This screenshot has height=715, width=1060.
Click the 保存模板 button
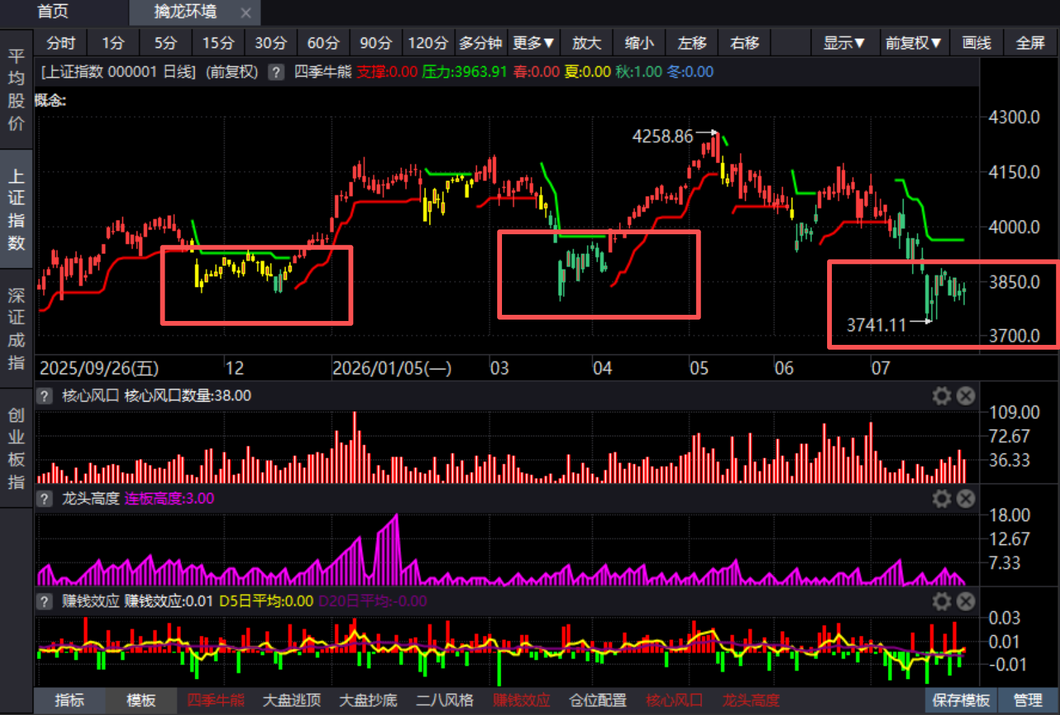click(x=961, y=701)
